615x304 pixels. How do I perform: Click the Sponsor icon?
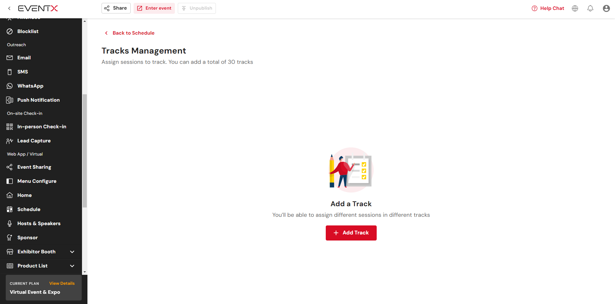point(10,238)
